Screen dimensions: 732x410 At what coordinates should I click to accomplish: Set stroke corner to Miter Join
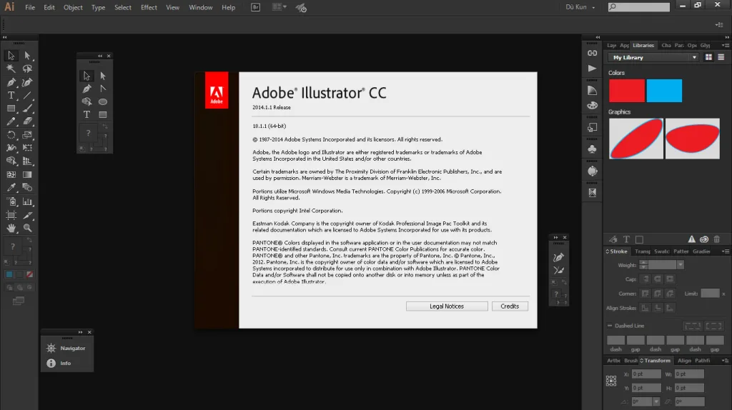tap(646, 294)
